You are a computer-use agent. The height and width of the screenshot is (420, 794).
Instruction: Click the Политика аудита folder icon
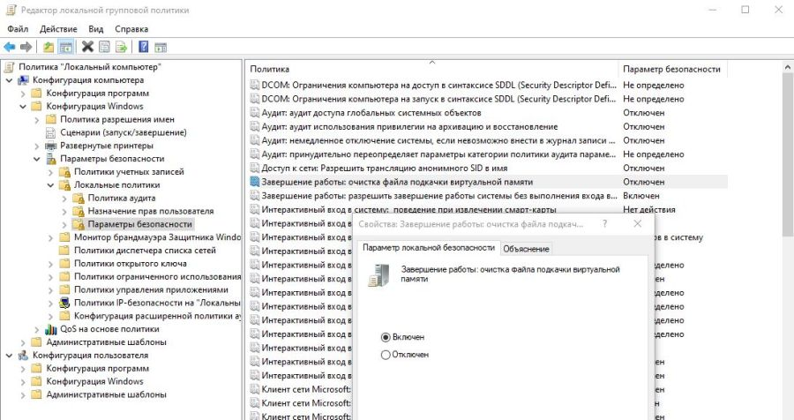click(x=78, y=199)
